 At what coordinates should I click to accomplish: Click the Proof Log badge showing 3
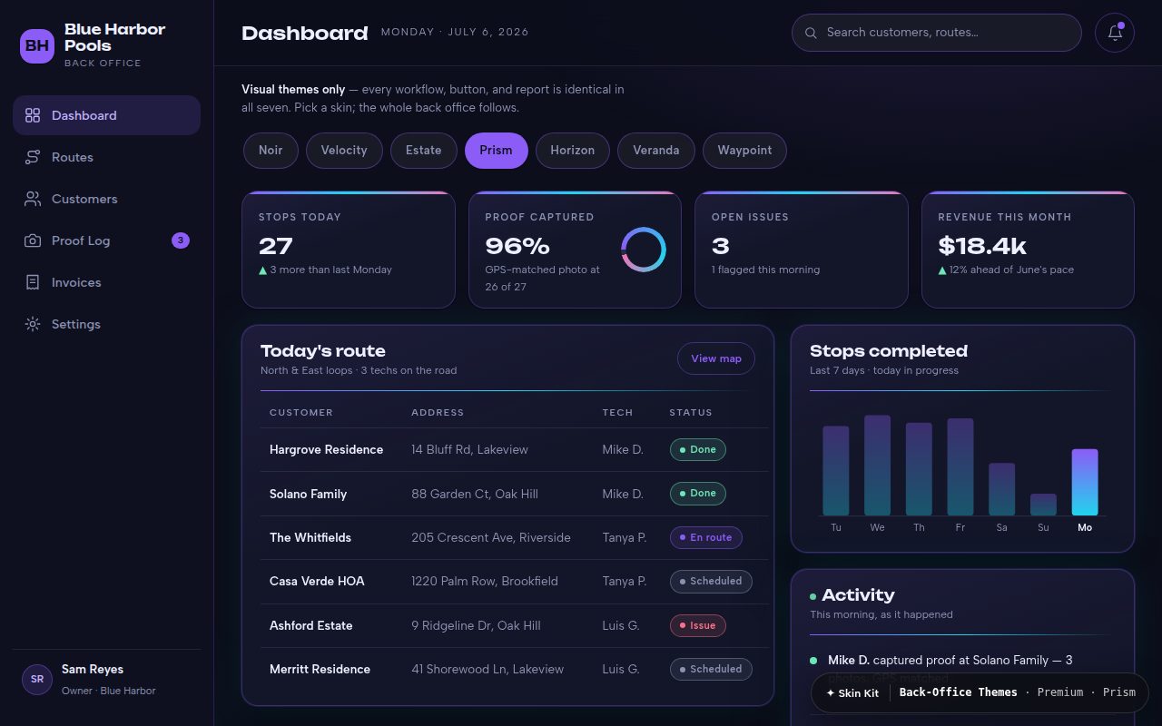pos(181,240)
